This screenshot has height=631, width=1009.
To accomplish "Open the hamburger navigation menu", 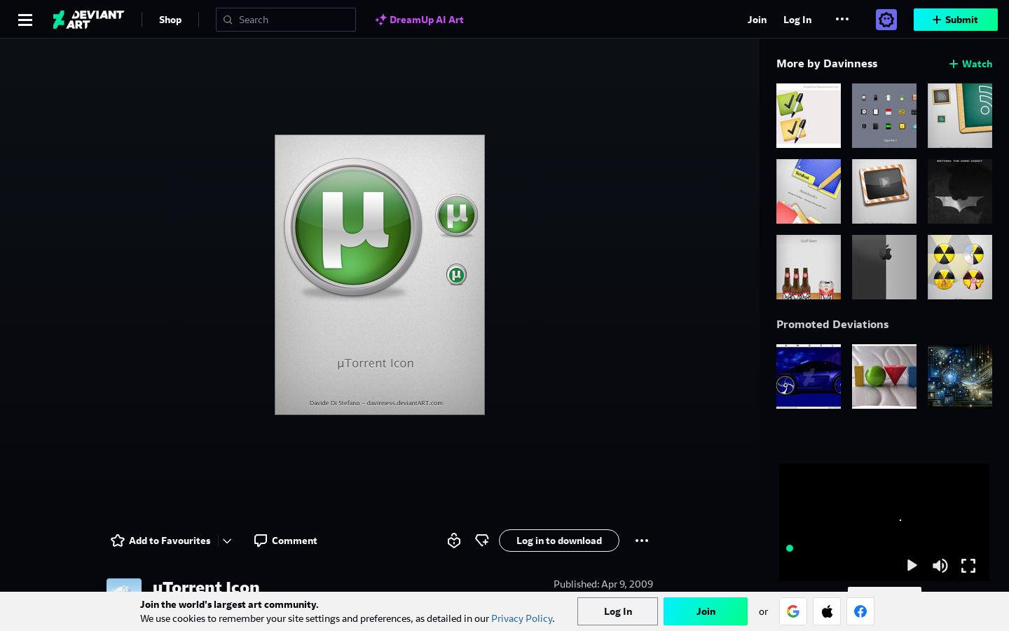I will [25, 20].
